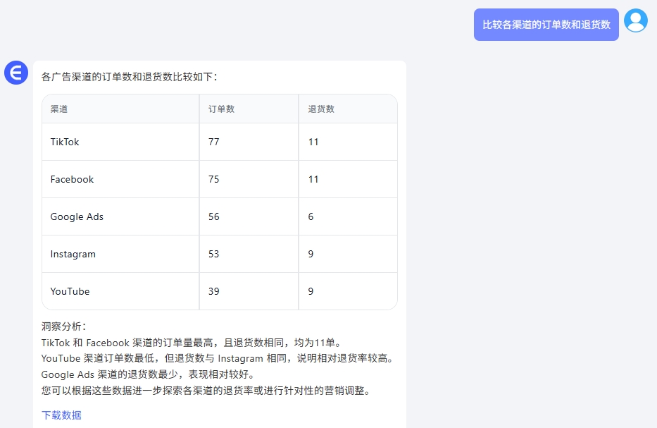Click the user profile avatar icon

point(636,20)
